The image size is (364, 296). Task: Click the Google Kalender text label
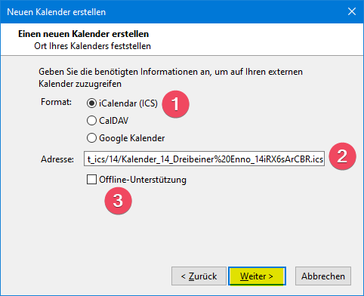click(x=132, y=138)
